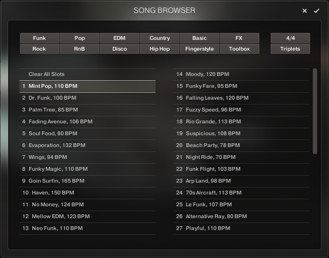Select song 8 Funky Magic, 110 BPM
The image size is (329, 258).
88,169
